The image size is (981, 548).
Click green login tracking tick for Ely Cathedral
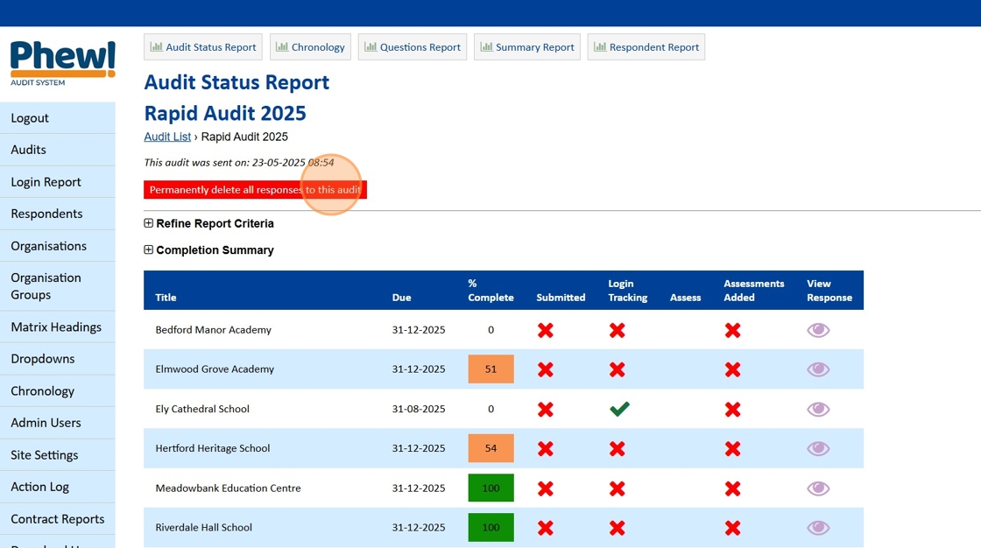[x=619, y=409]
